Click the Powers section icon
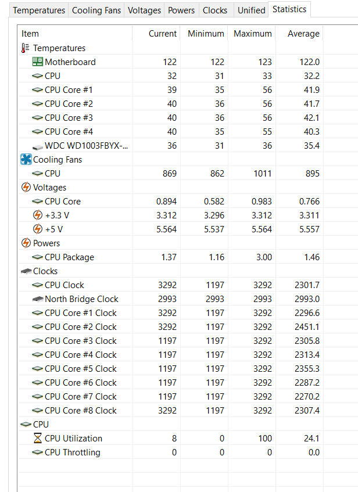The image size is (358, 492). pyautogui.click(x=26, y=243)
